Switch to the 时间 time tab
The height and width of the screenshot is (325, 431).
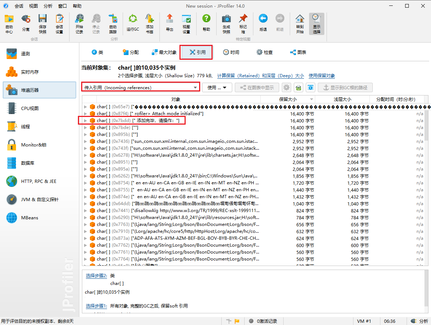(x=231, y=52)
